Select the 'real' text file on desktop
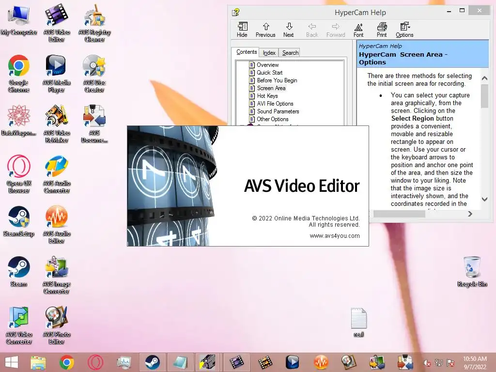Viewport: 496px width, 372px height. click(x=359, y=322)
